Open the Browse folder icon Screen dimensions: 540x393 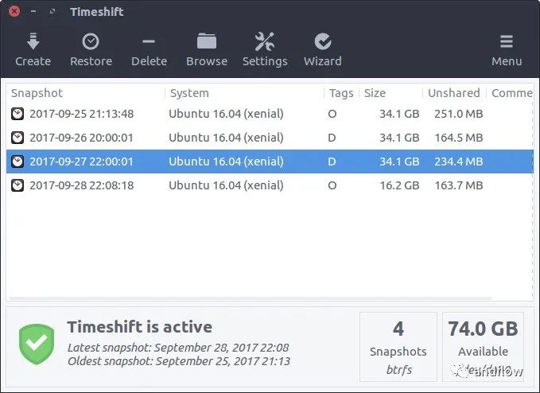[207, 41]
